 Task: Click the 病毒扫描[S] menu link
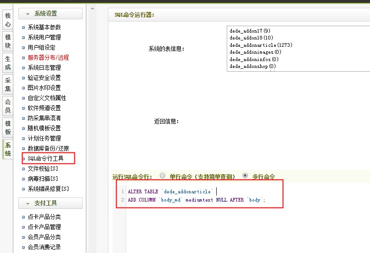pos(43,179)
